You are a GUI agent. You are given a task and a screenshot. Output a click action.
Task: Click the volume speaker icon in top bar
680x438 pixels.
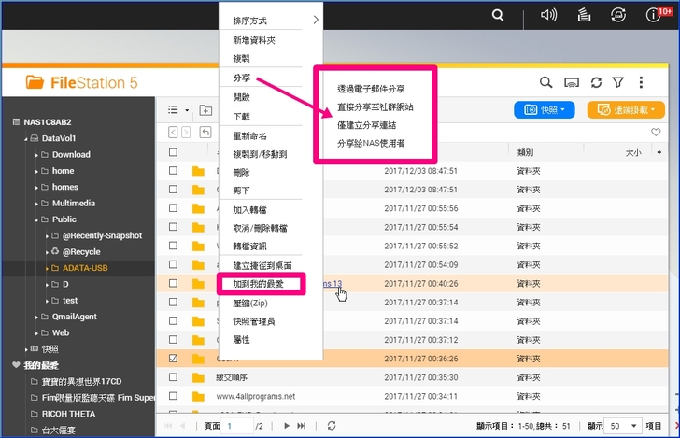click(549, 14)
